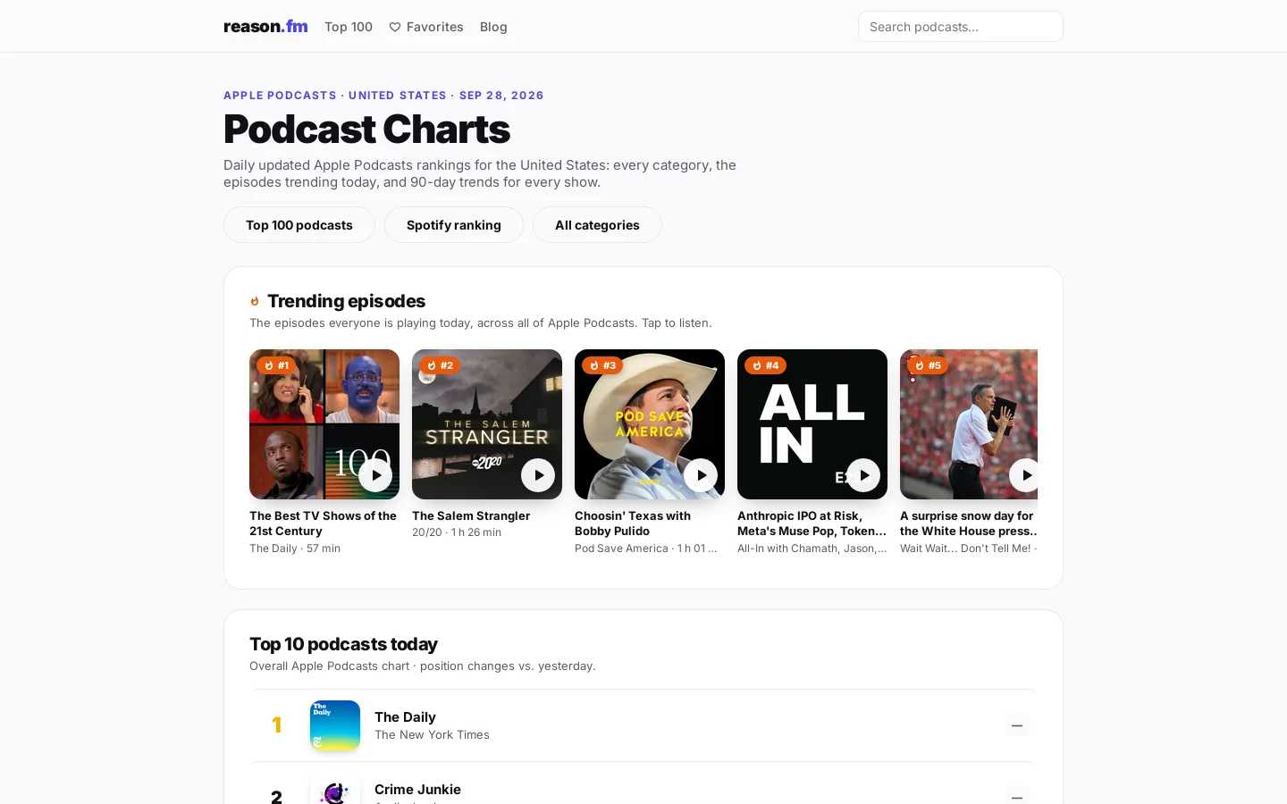Browse All categories
Image resolution: width=1287 pixels, height=804 pixels.
[x=597, y=225]
